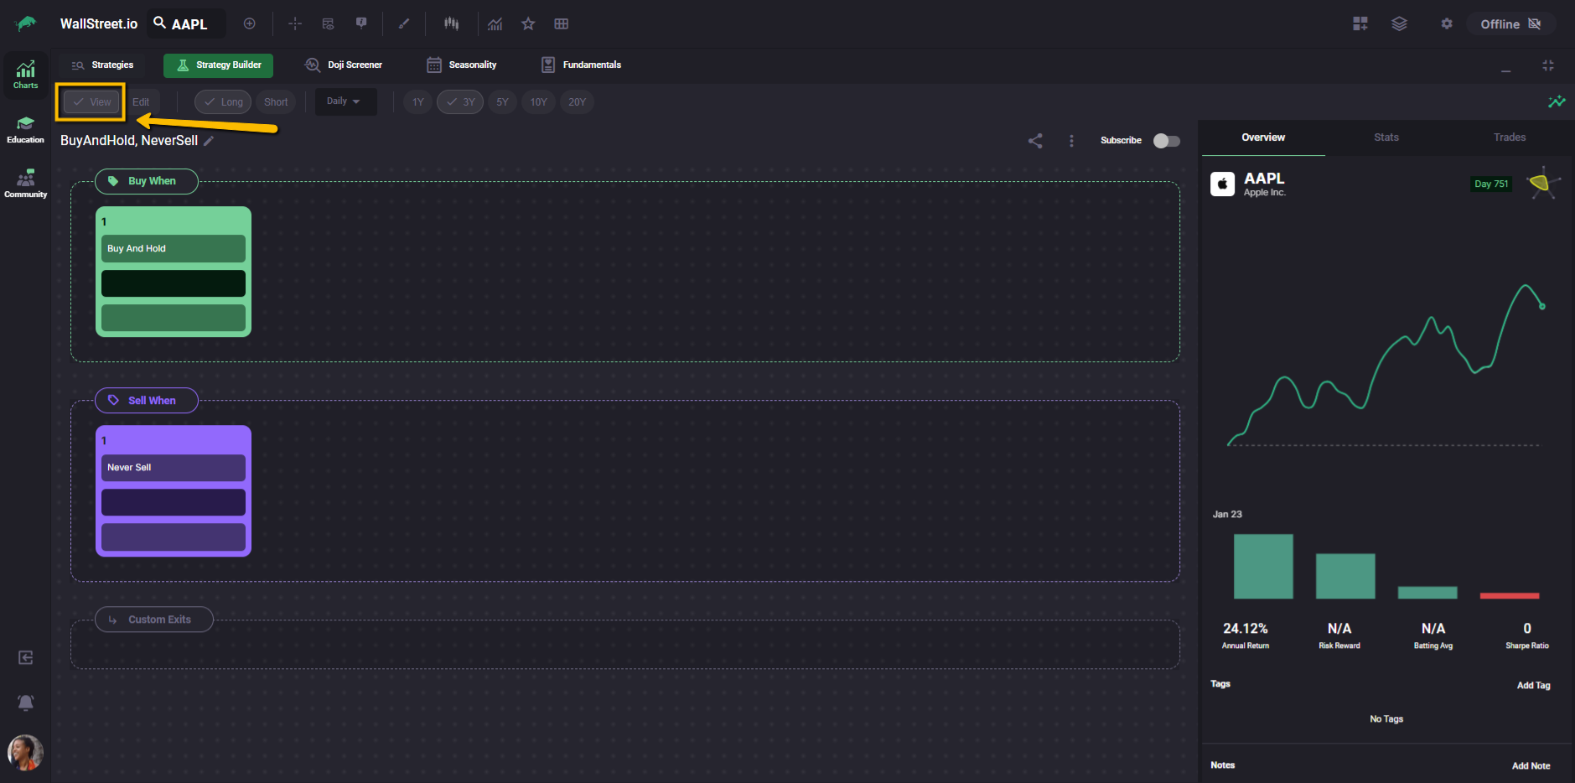Click the pencil icon to rename strategy

pos(210,141)
